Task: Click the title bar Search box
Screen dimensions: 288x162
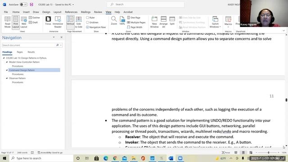Action: [x=145, y=4]
